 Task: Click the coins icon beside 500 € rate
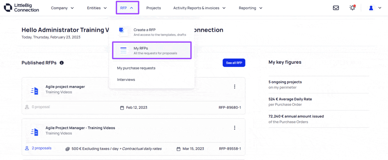pyautogui.click(x=67, y=149)
